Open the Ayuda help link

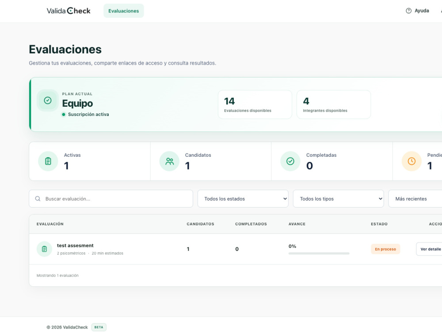click(418, 11)
